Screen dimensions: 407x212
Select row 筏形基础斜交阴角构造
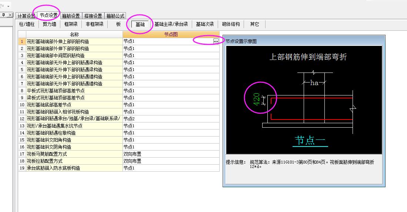74,147
